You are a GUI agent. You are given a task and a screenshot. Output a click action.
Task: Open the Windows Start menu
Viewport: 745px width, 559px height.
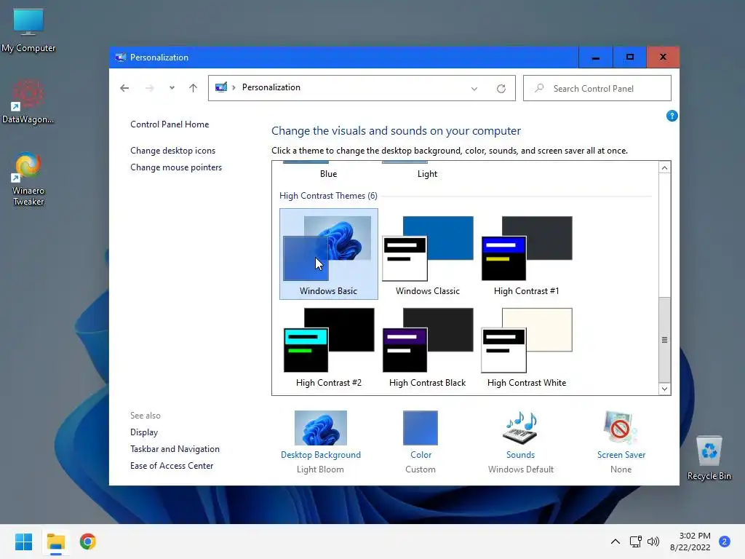23,542
